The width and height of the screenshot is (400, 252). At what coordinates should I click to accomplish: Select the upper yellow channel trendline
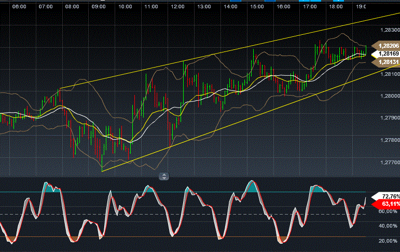click(230, 51)
